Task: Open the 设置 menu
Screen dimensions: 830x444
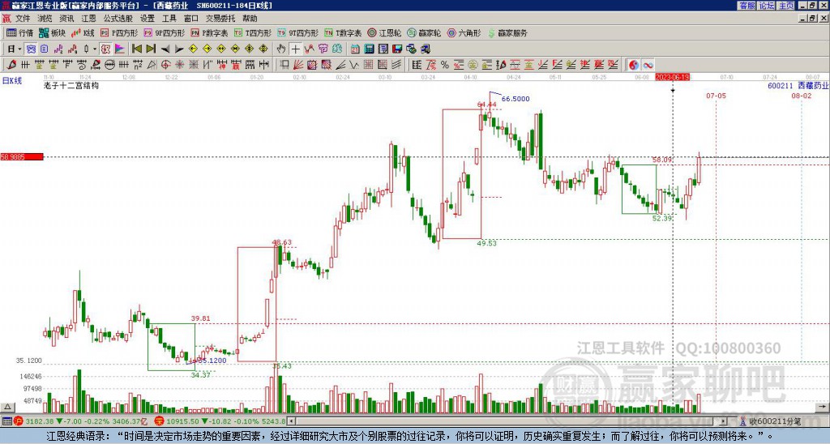Action: tap(148, 19)
